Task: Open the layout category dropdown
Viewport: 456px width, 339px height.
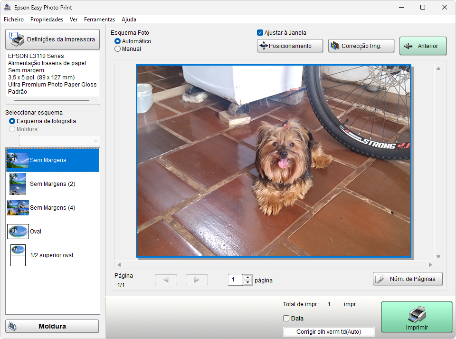Action: click(x=60, y=141)
